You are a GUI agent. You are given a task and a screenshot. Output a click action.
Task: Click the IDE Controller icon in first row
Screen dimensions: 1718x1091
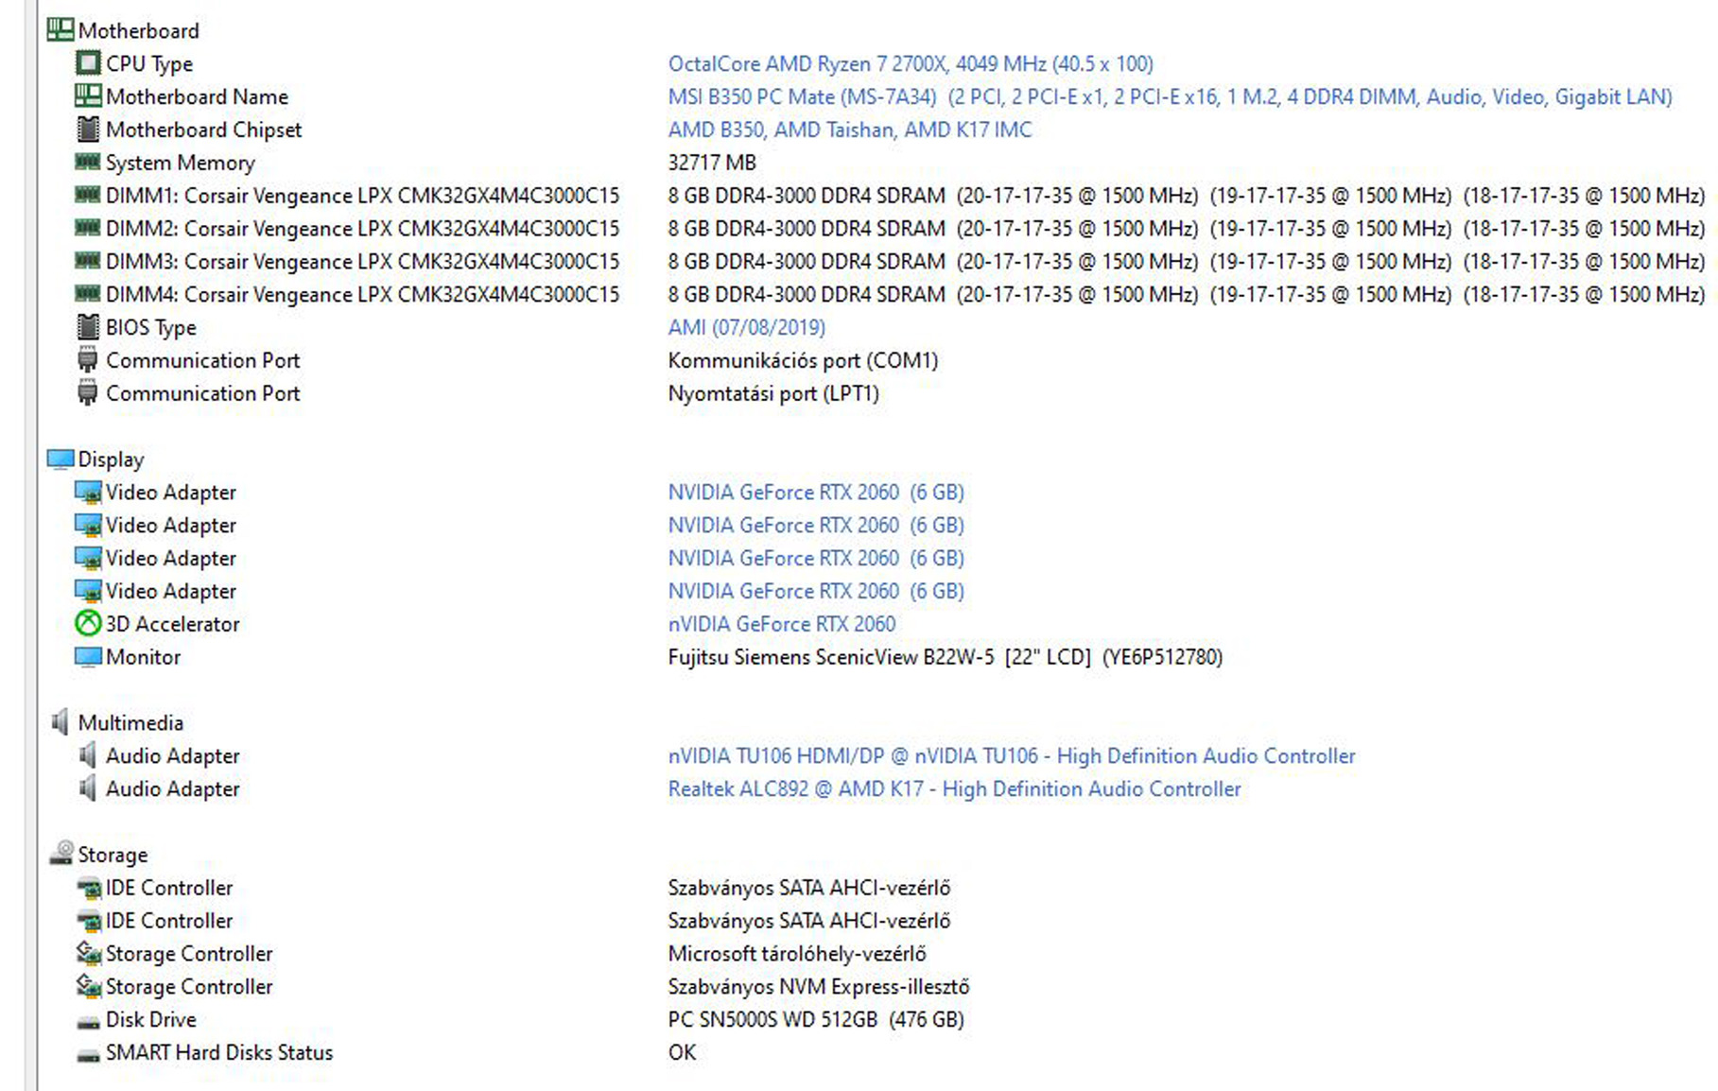coord(88,888)
